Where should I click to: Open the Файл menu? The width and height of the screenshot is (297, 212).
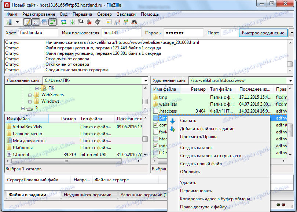click(x=12, y=14)
